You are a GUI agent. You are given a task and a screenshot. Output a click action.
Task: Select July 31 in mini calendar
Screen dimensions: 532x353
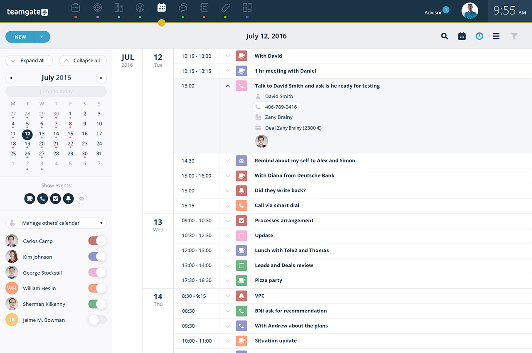99,153
